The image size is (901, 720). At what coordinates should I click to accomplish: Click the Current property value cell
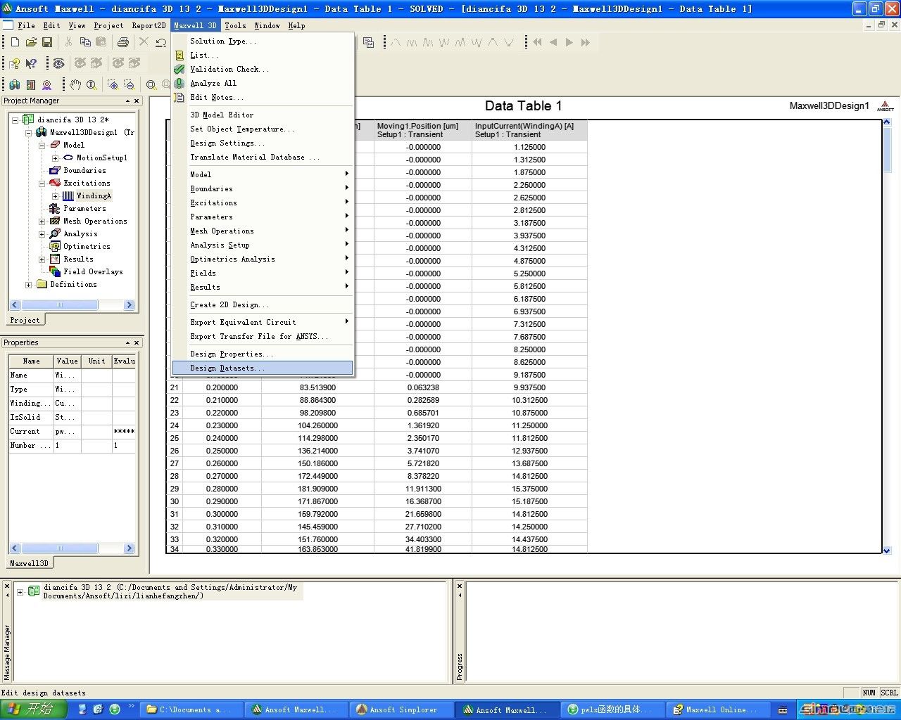(68, 431)
